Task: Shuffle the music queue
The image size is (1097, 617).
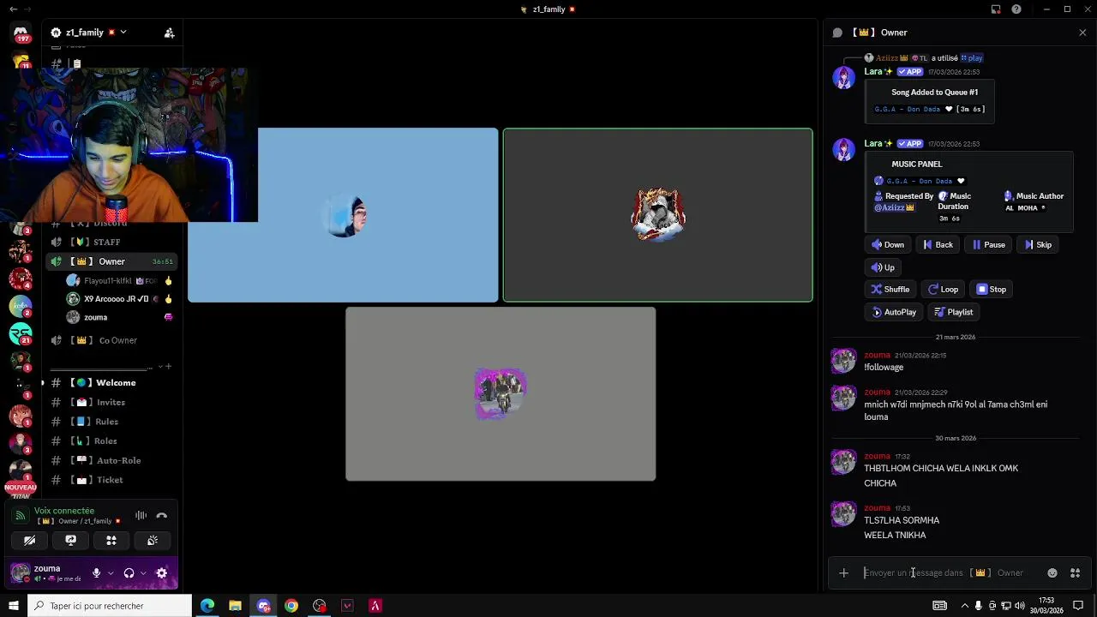Action: click(890, 290)
